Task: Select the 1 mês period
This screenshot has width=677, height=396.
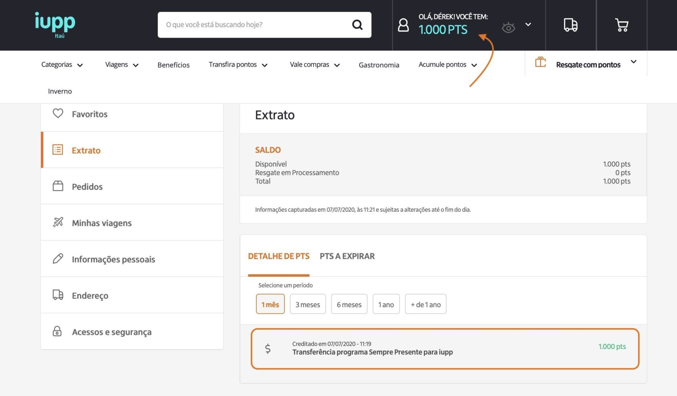Action: (270, 304)
